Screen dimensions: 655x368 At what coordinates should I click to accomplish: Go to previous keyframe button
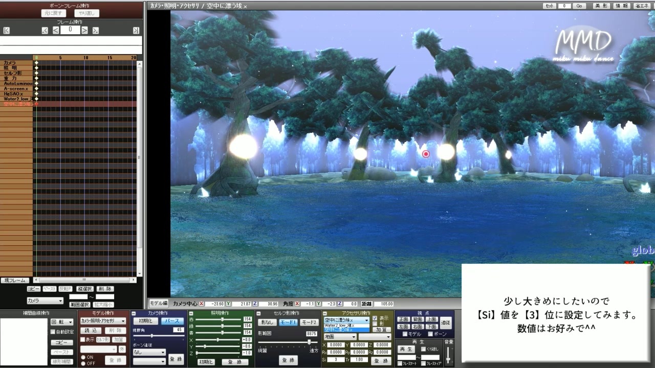[45, 31]
